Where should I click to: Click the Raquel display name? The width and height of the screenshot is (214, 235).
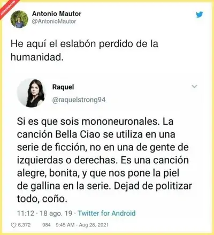click(x=63, y=87)
